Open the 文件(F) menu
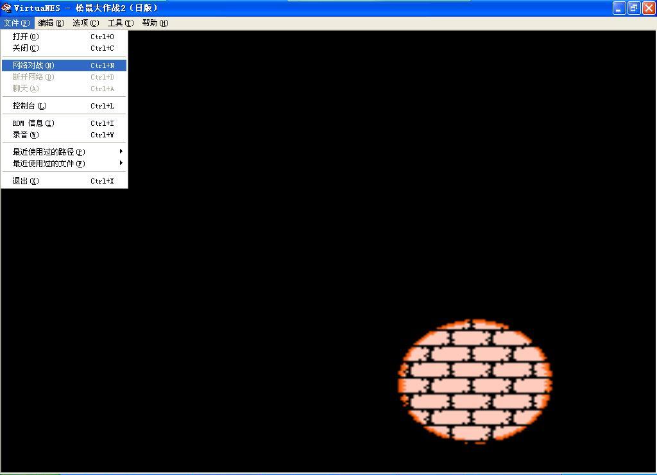Viewport: 657px width, 475px height. pyautogui.click(x=17, y=23)
